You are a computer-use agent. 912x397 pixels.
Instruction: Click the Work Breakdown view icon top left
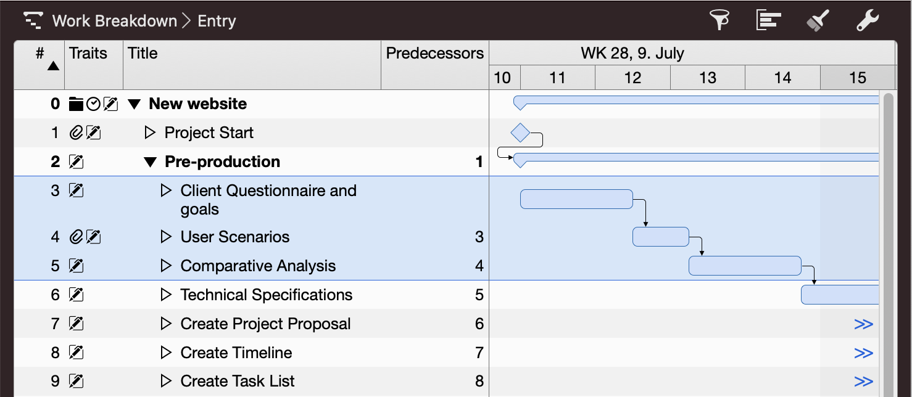(x=31, y=20)
